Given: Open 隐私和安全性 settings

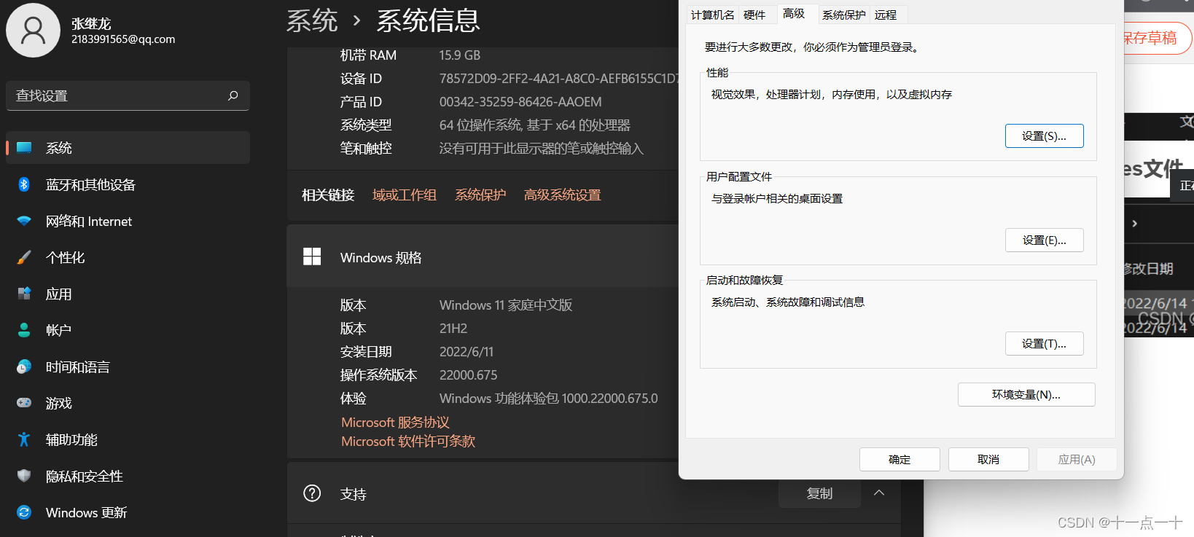Looking at the screenshot, I should (128, 476).
